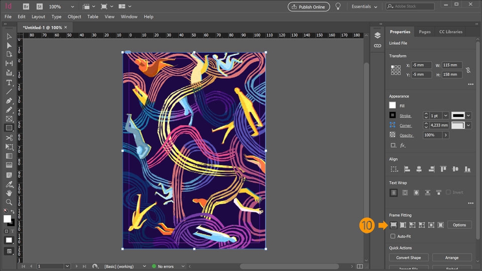The height and width of the screenshot is (271, 482).
Task: Click the Fill Frame Proportionally icon
Action: tap(393, 225)
